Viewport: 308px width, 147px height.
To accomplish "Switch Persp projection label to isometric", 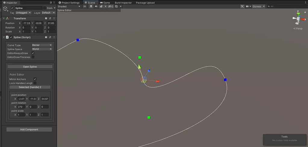I will pyautogui.click(x=298, y=29).
